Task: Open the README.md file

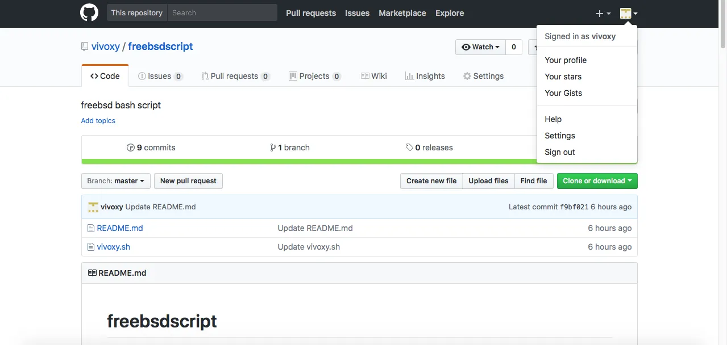Action: click(120, 228)
